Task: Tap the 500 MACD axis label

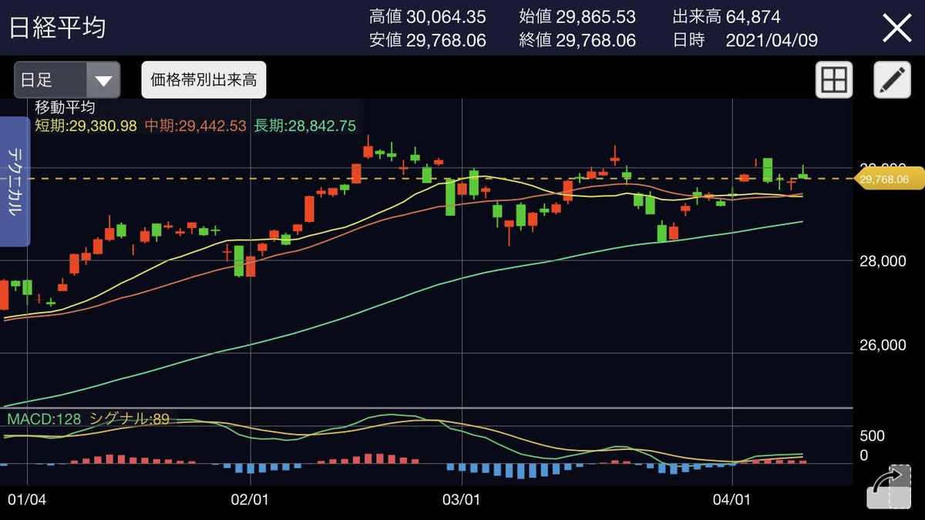Action: click(x=873, y=436)
